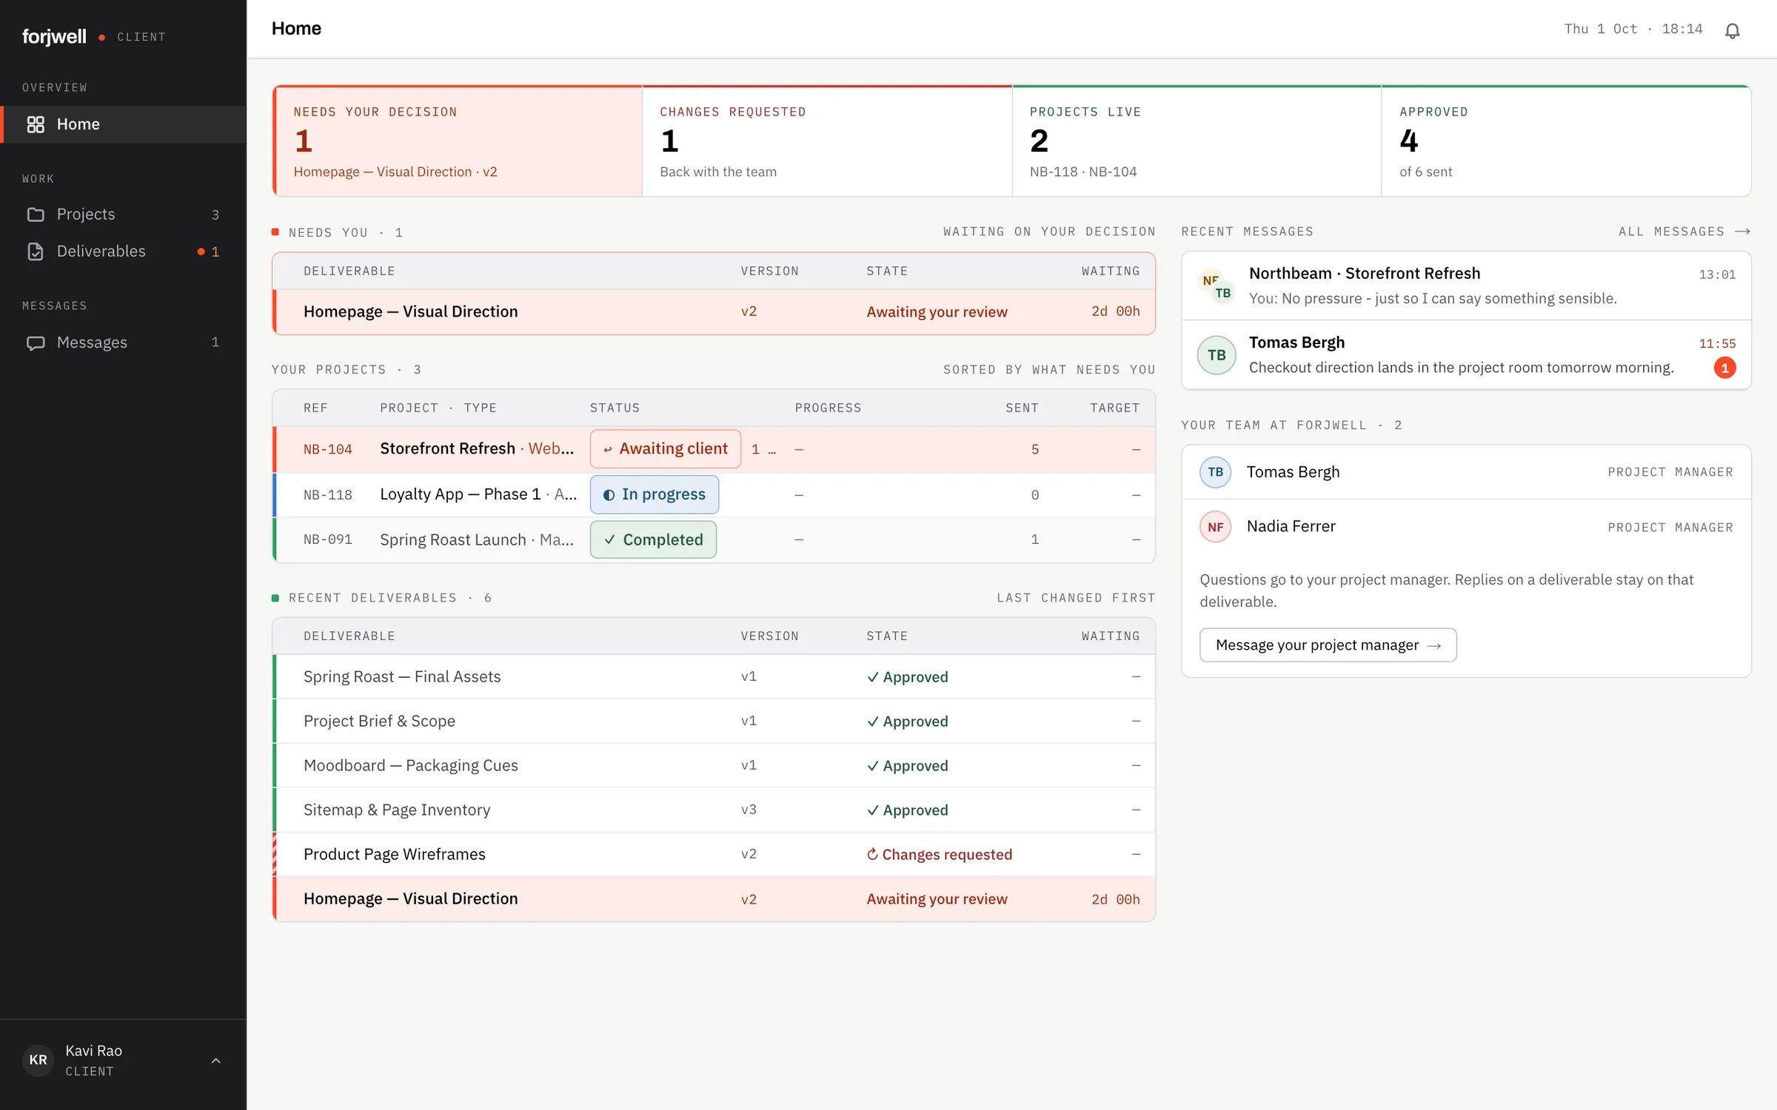Select Home in the sidebar
Viewport: 1777px width, 1110px height.
click(x=123, y=124)
